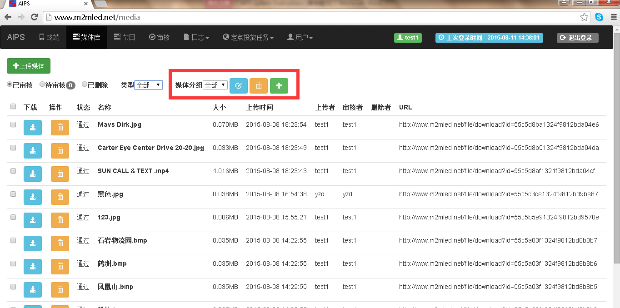Open the 类型 type dropdown
This screenshot has height=308, width=620.
149,85
